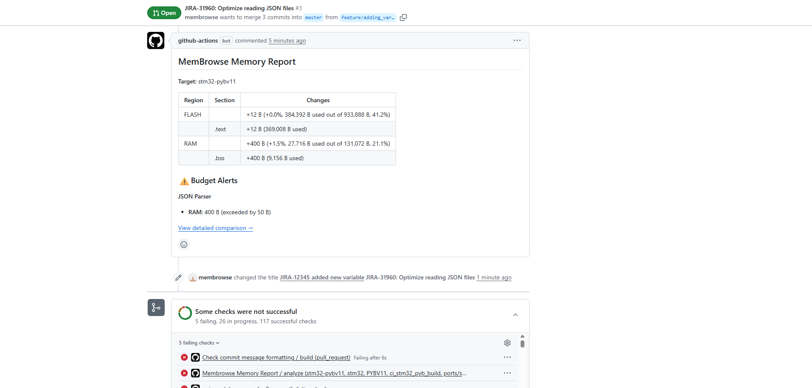Click the checks count summary line
This screenshot has width=812, height=388.
tap(256, 322)
